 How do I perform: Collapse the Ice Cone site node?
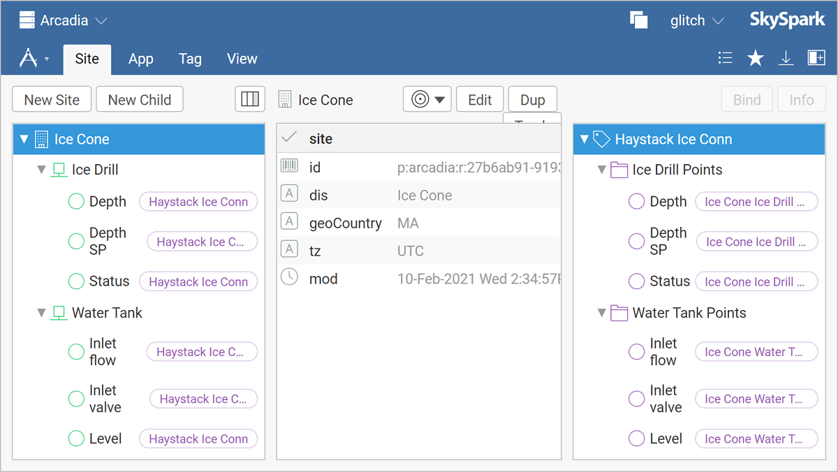pos(24,140)
